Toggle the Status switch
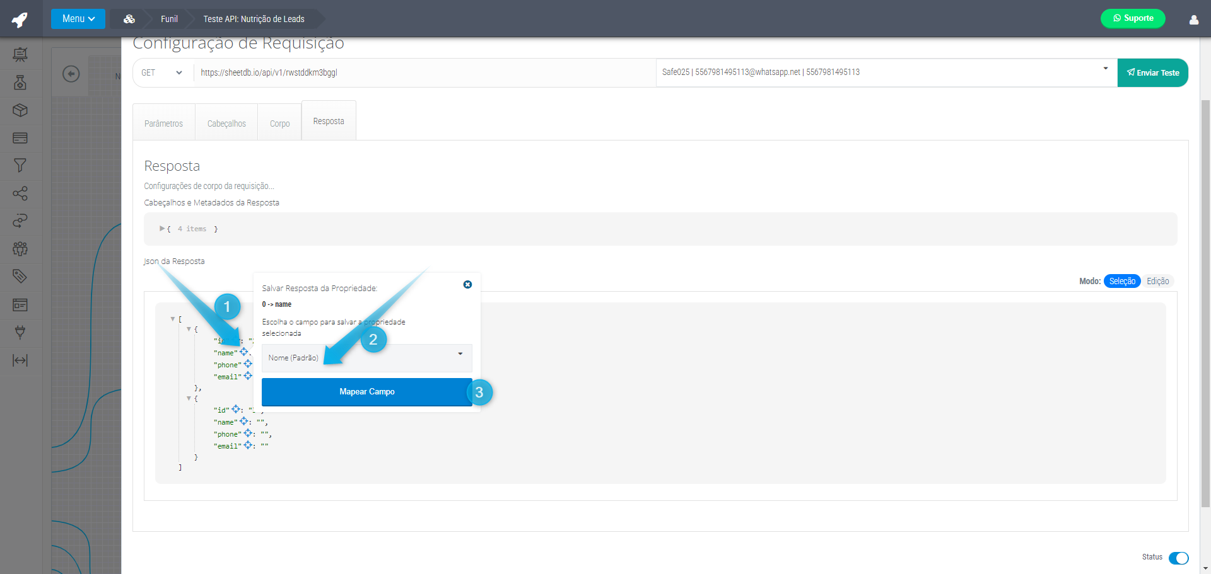Image resolution: width=1211 pixels, height=574 pixels. point(1178,558)
